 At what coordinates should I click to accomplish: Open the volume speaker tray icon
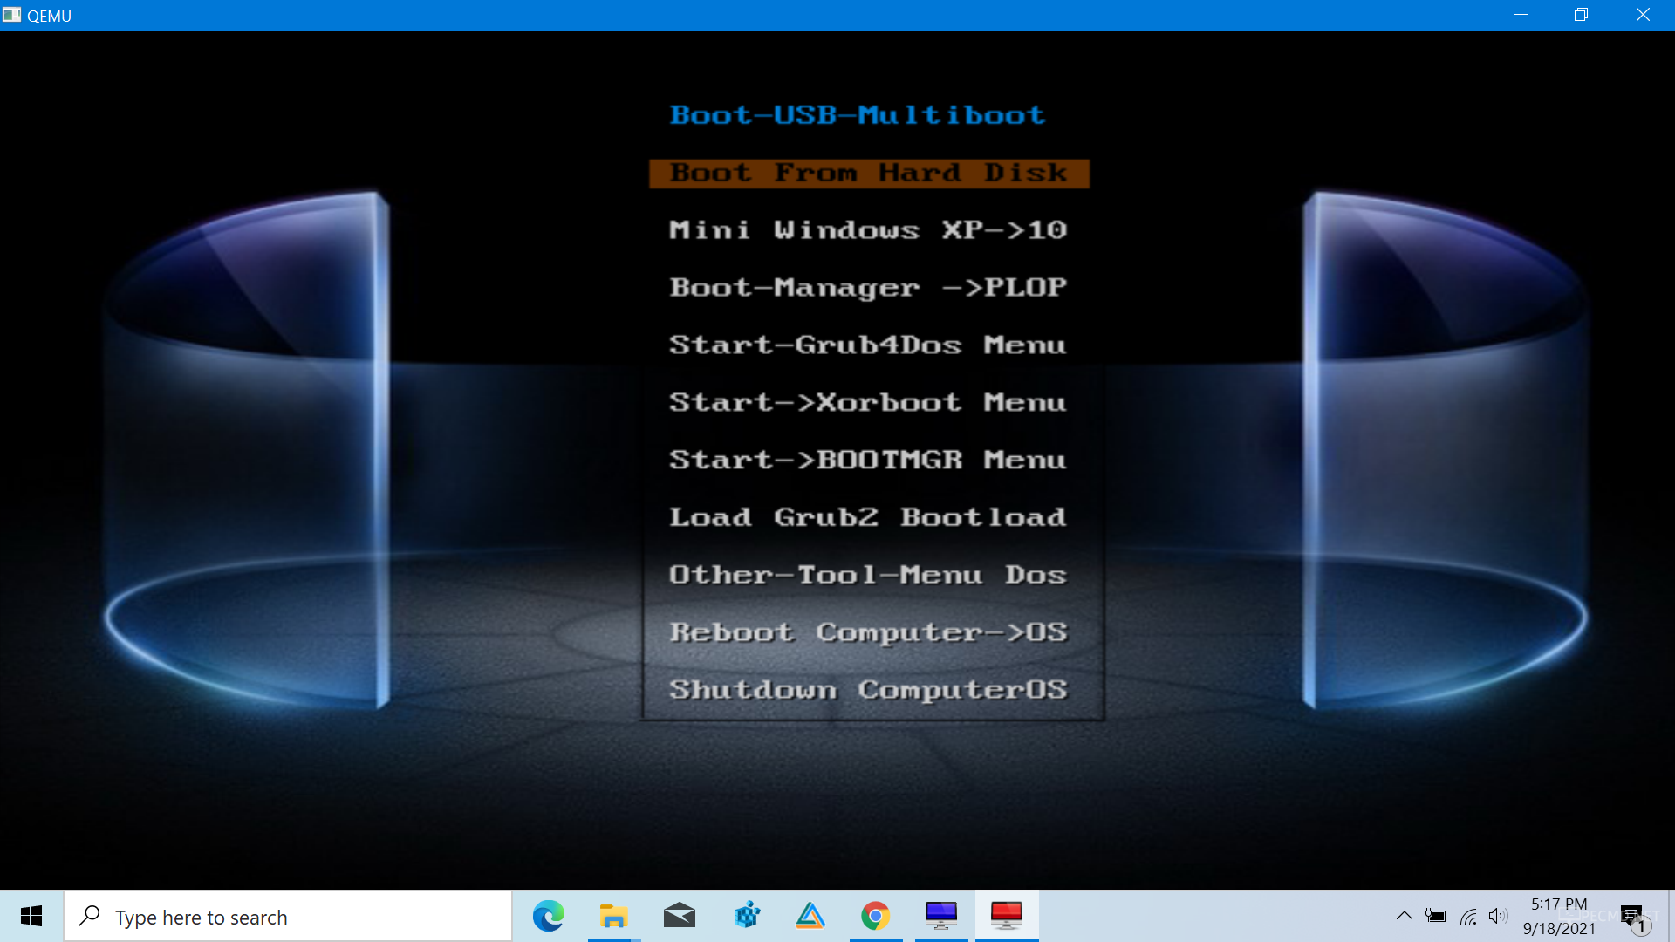(1499, 916)
